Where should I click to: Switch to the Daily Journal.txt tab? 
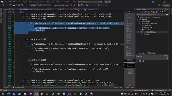pos(89,9)
